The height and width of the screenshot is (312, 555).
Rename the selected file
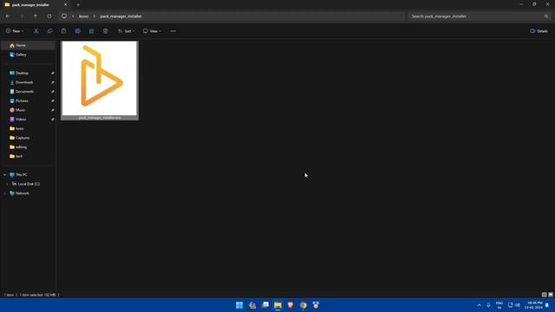point(77,31)
